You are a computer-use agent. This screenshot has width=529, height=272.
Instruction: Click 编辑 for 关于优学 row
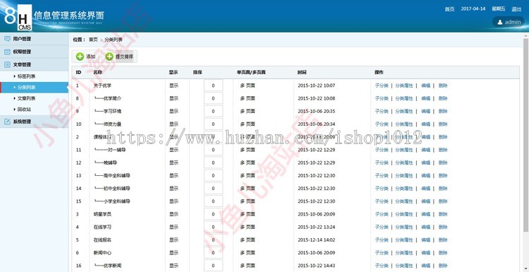pos(426,85)
